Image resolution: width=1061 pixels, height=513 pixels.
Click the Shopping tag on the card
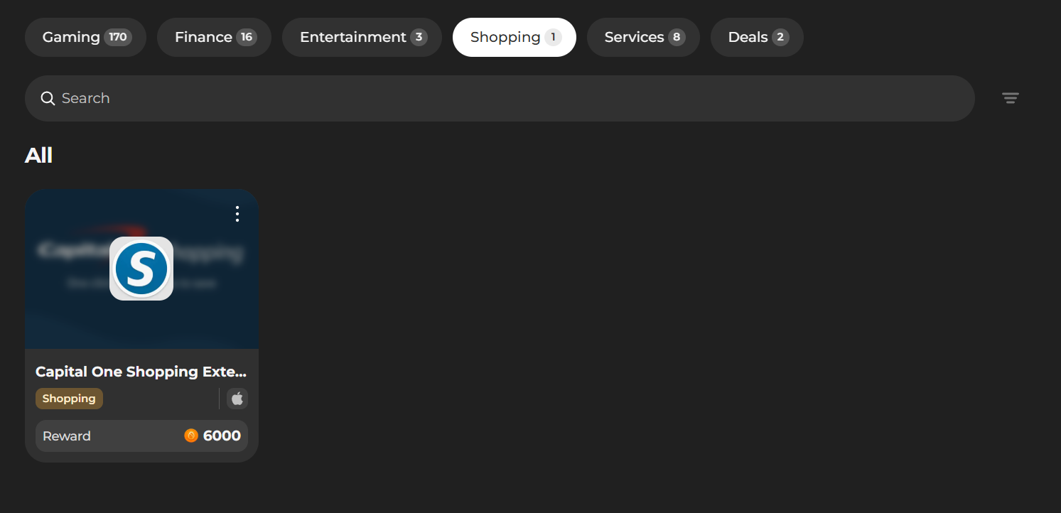[69, 399]
